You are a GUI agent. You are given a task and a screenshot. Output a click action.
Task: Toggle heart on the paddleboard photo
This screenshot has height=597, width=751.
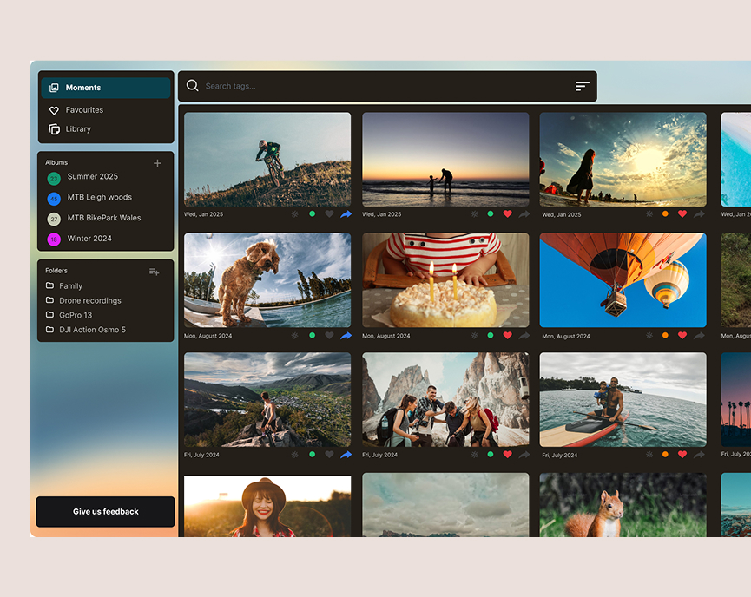tap(682, 455)
